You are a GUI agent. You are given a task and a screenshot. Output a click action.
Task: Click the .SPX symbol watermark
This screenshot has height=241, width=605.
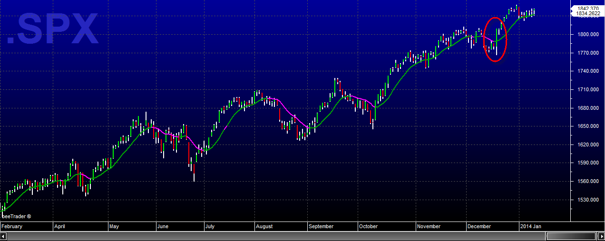[53, 29]
